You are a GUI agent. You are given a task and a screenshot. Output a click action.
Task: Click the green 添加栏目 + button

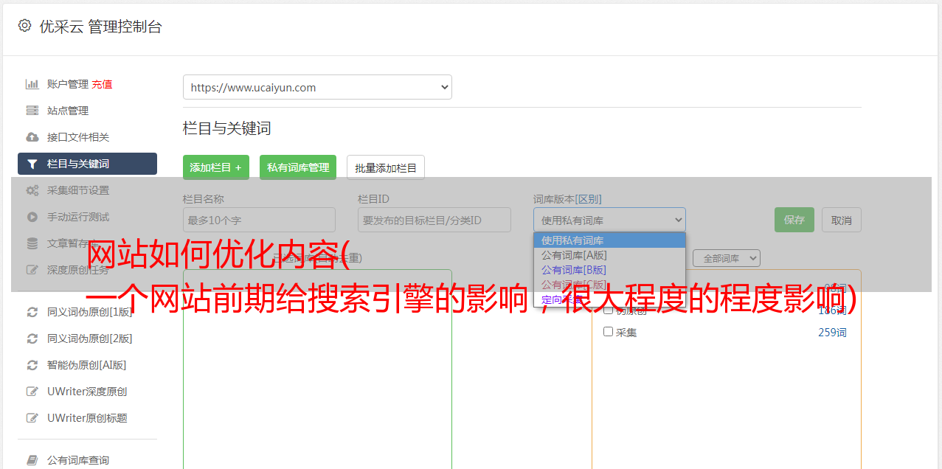pos(216,167)
